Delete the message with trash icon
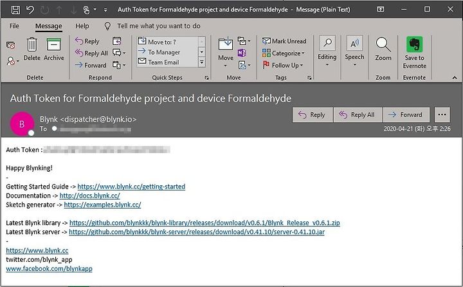This screenshot has height=287, width=463. coord(32,49)
